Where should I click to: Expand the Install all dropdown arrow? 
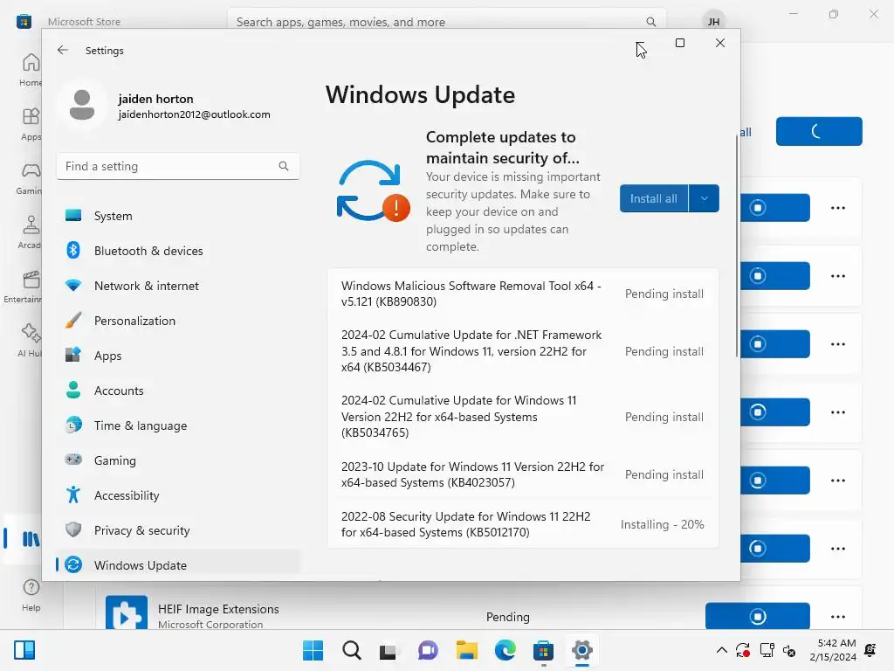click(x=705, y=198)
